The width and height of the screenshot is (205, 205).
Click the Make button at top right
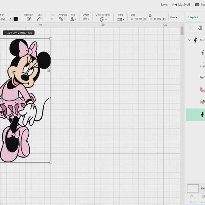point(200,5)
